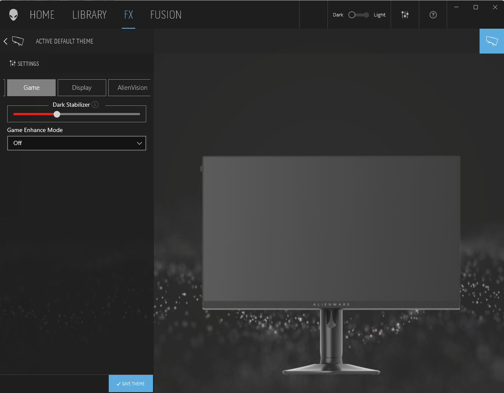Viewport: 504px width, 393px height.
Task: Expand the Game Enhance Mode dropdown
Action: 77,143
